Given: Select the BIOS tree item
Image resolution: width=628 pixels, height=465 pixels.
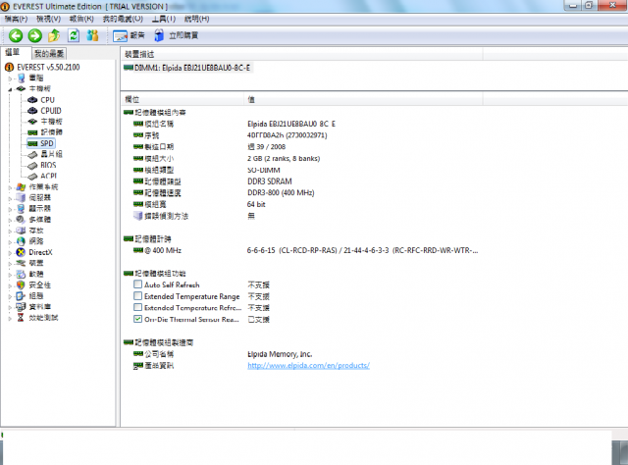Looking at the screenshot, I should (x=48, y=165).
